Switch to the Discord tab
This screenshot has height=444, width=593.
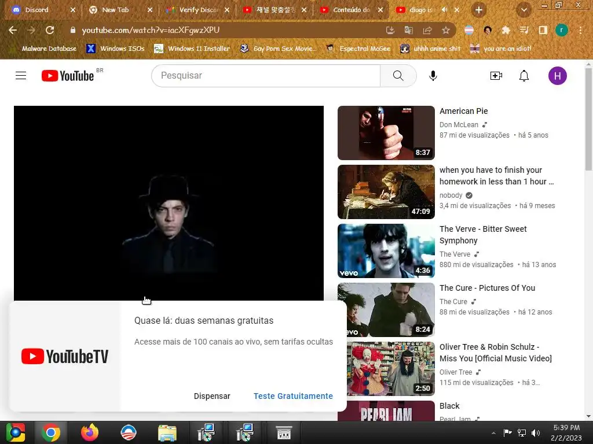[x=36, y=10]
